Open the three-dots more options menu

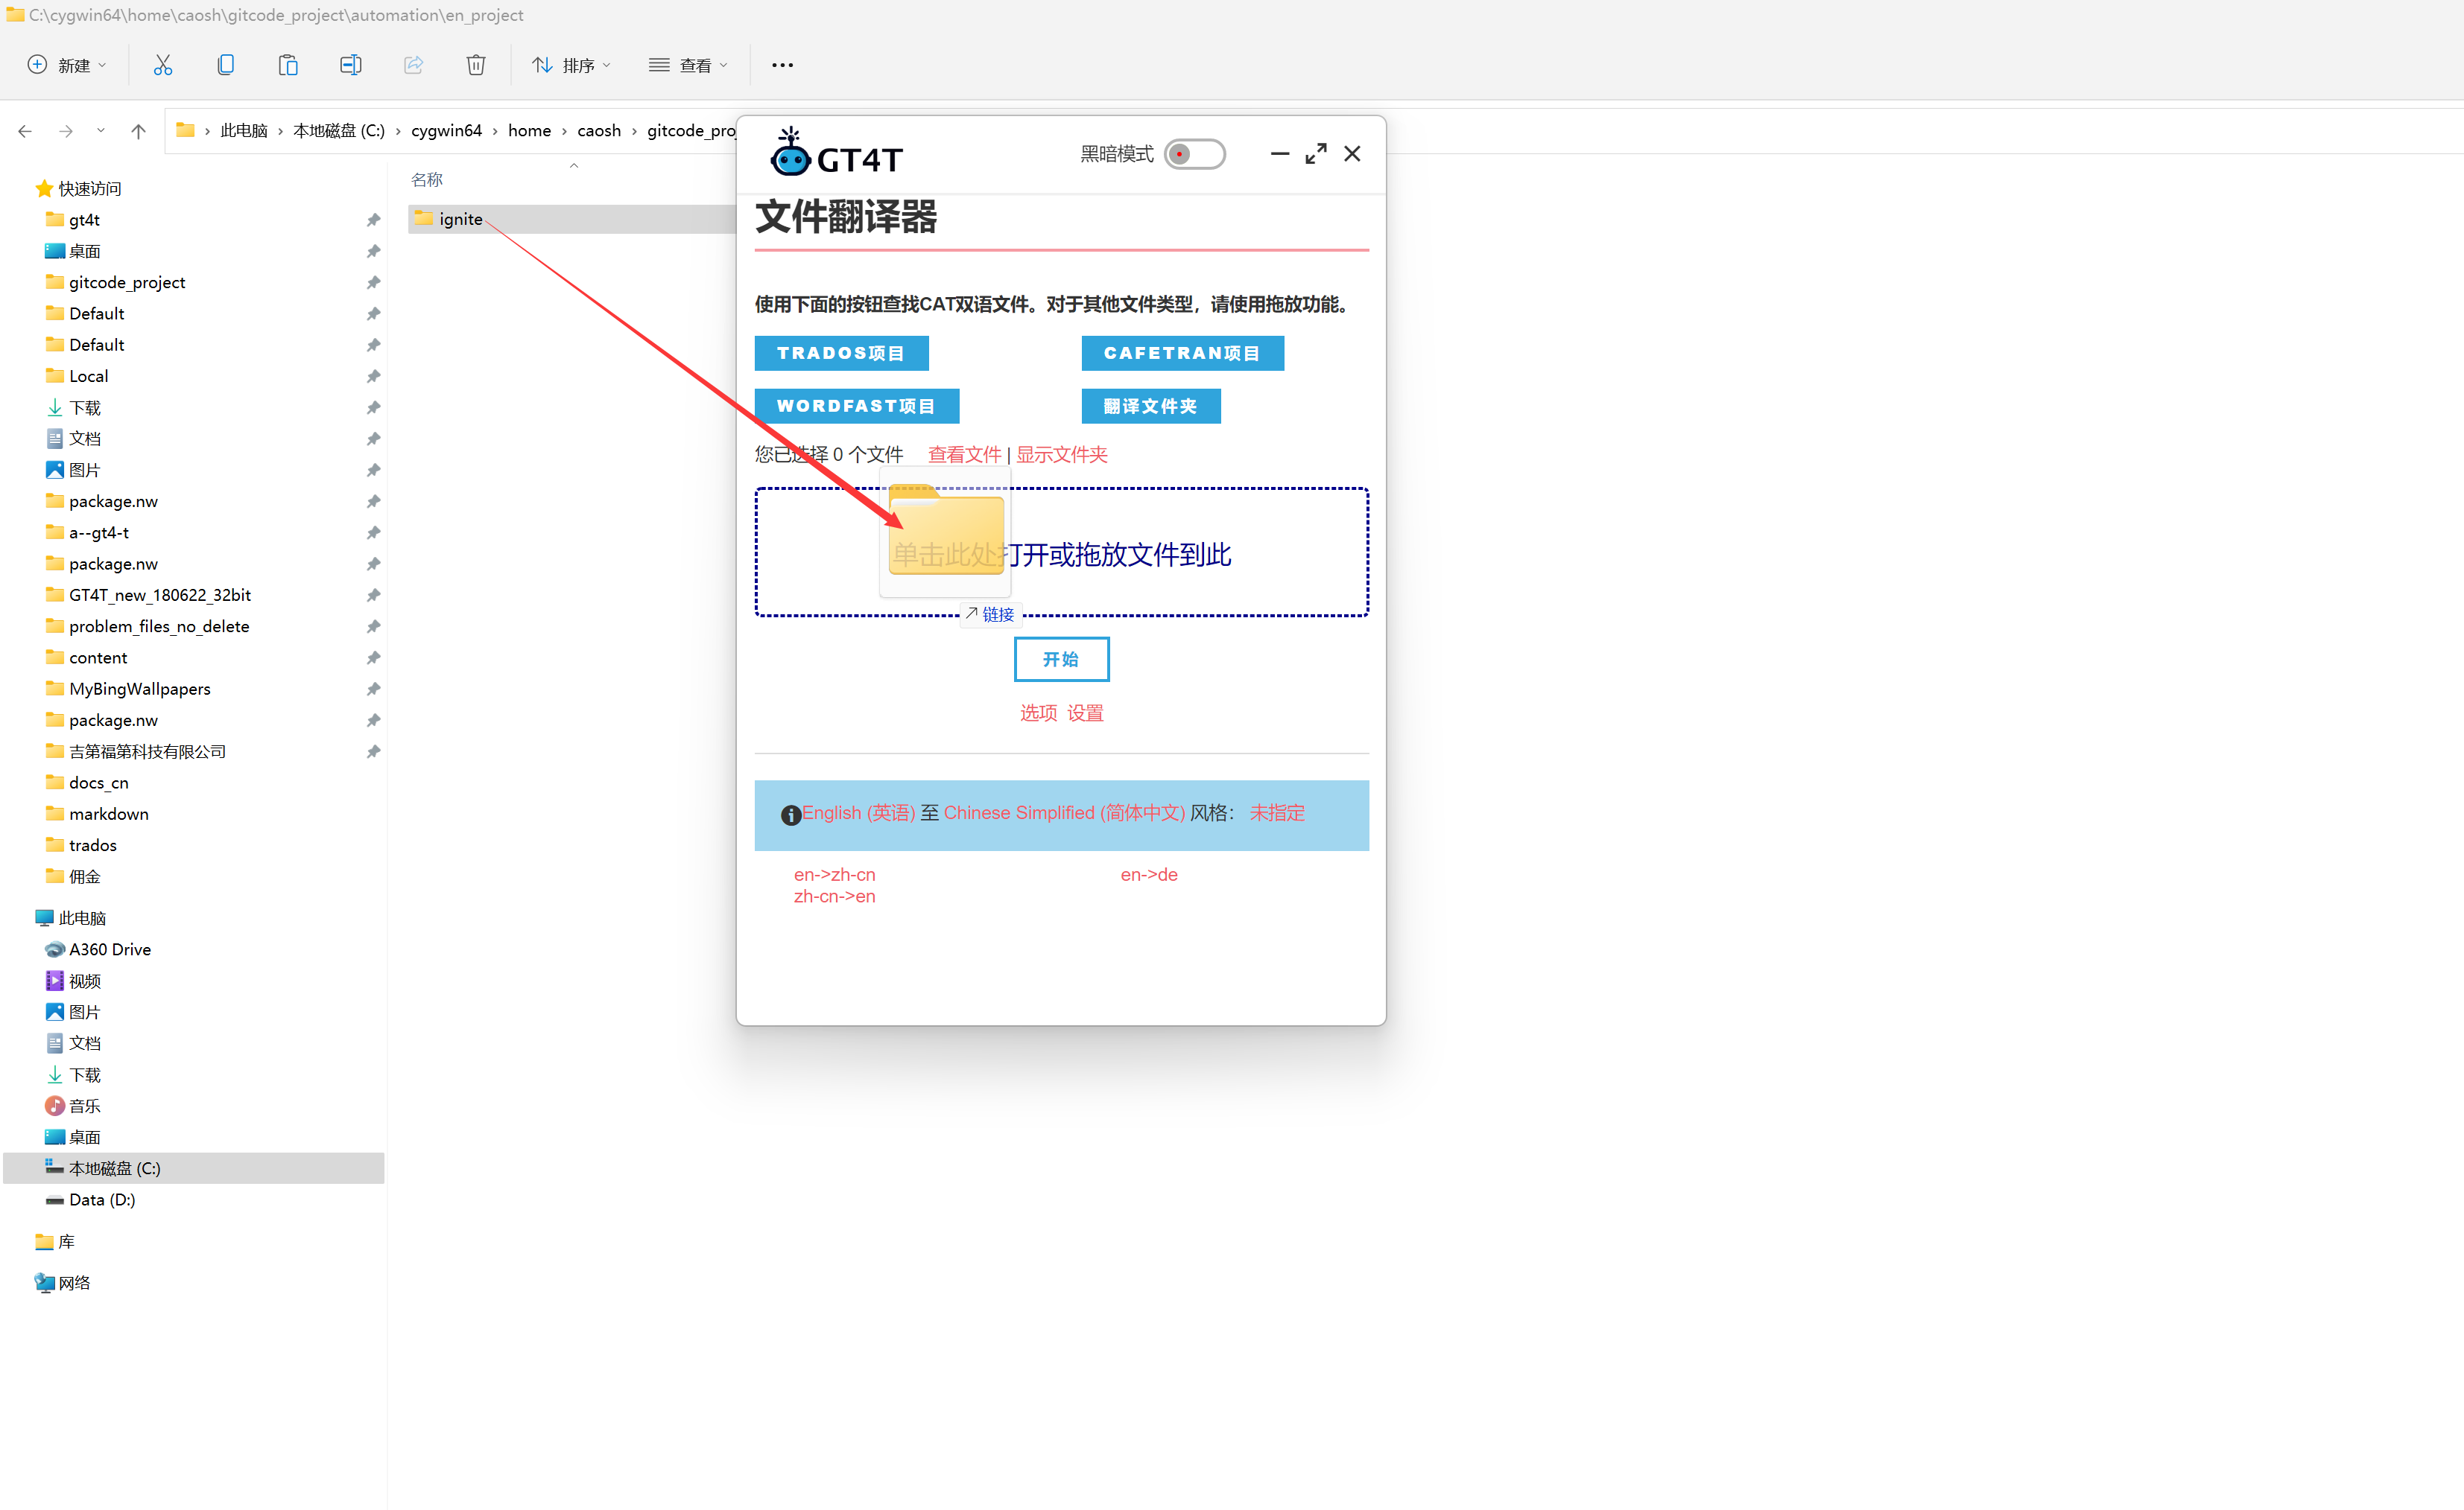coord(782,65)
